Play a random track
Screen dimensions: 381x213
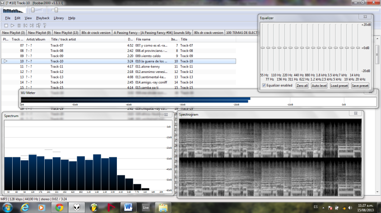(x=38, y=26)
